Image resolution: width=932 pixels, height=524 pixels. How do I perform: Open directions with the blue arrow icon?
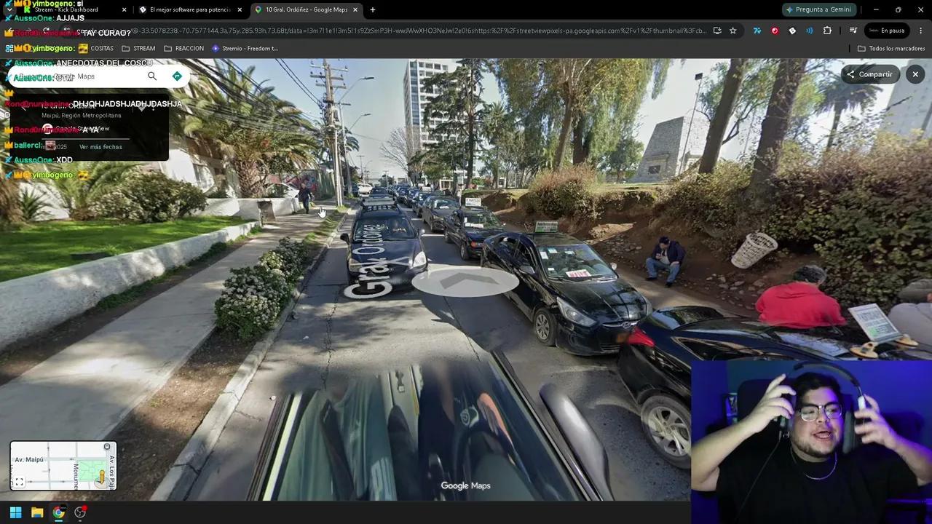pos(177,76)
